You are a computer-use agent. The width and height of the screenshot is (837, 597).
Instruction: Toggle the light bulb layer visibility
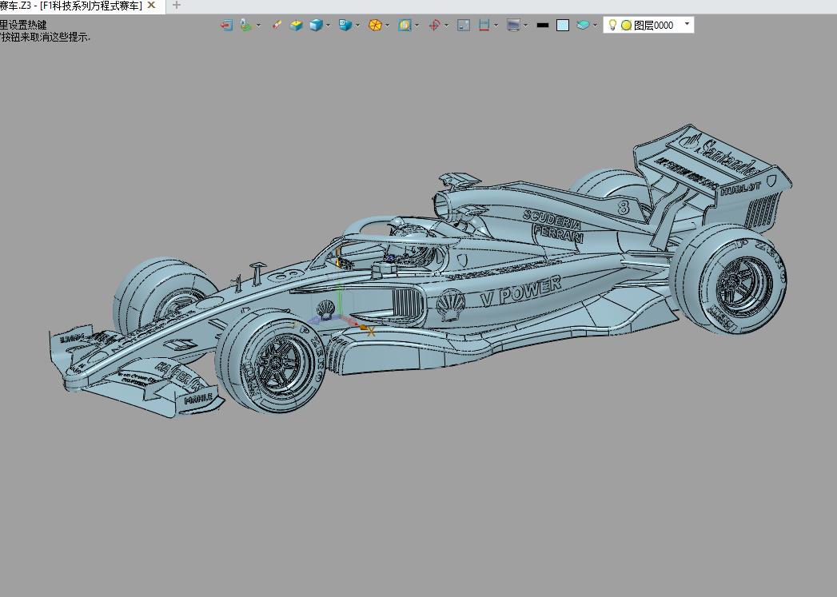pos(612,26)
